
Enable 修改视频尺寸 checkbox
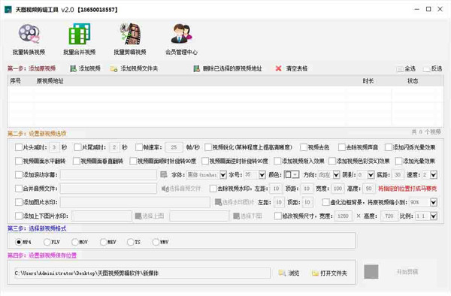[x=278, y=216]
